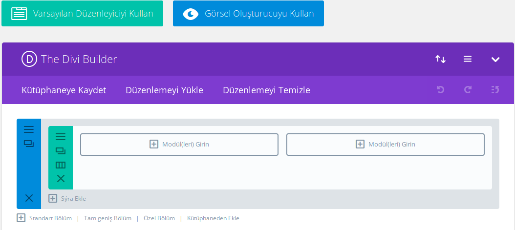Click Varsayılan Düzenleyiciyi Kullan button

pos(82,14)
